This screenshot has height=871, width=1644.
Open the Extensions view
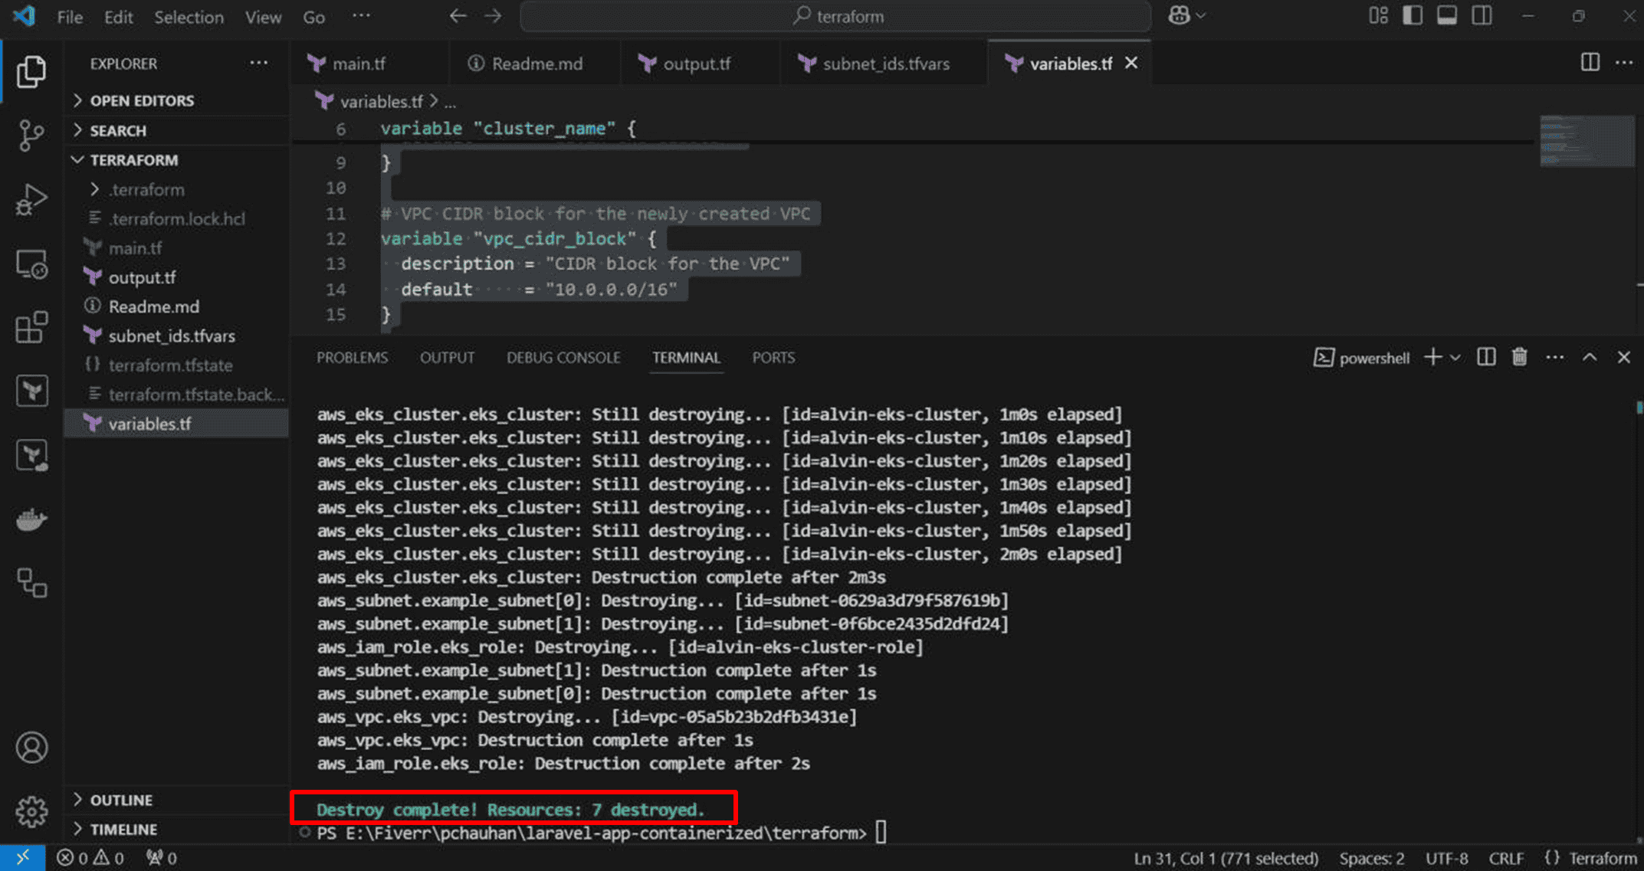(31, 328)
